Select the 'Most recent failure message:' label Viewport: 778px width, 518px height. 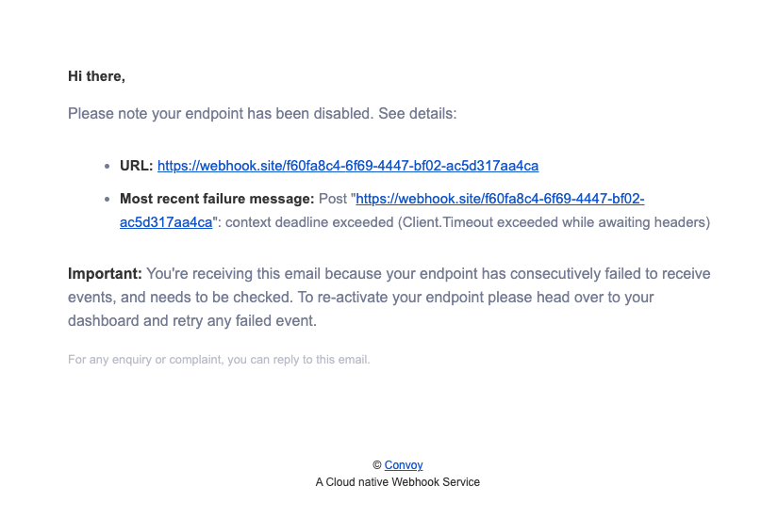217,199
